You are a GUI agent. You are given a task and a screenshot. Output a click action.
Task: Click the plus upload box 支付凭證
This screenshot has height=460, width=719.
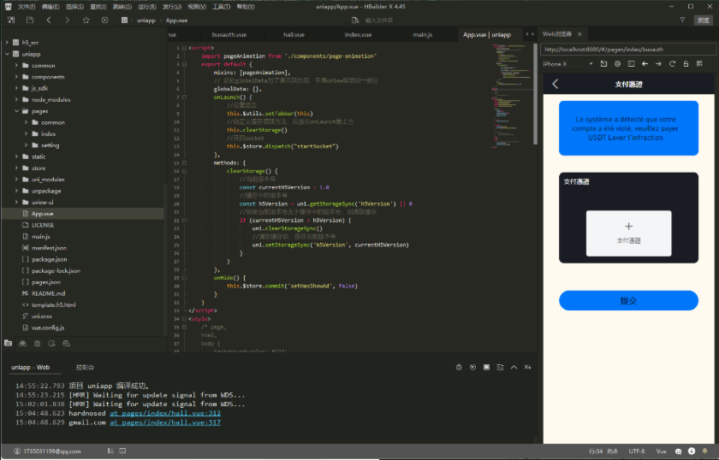click(x=628, y=233)
